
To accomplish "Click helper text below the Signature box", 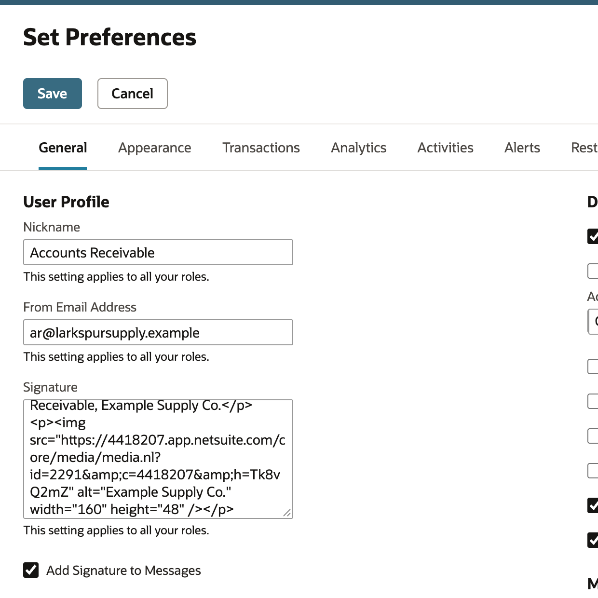I will (x=116, y=530).
